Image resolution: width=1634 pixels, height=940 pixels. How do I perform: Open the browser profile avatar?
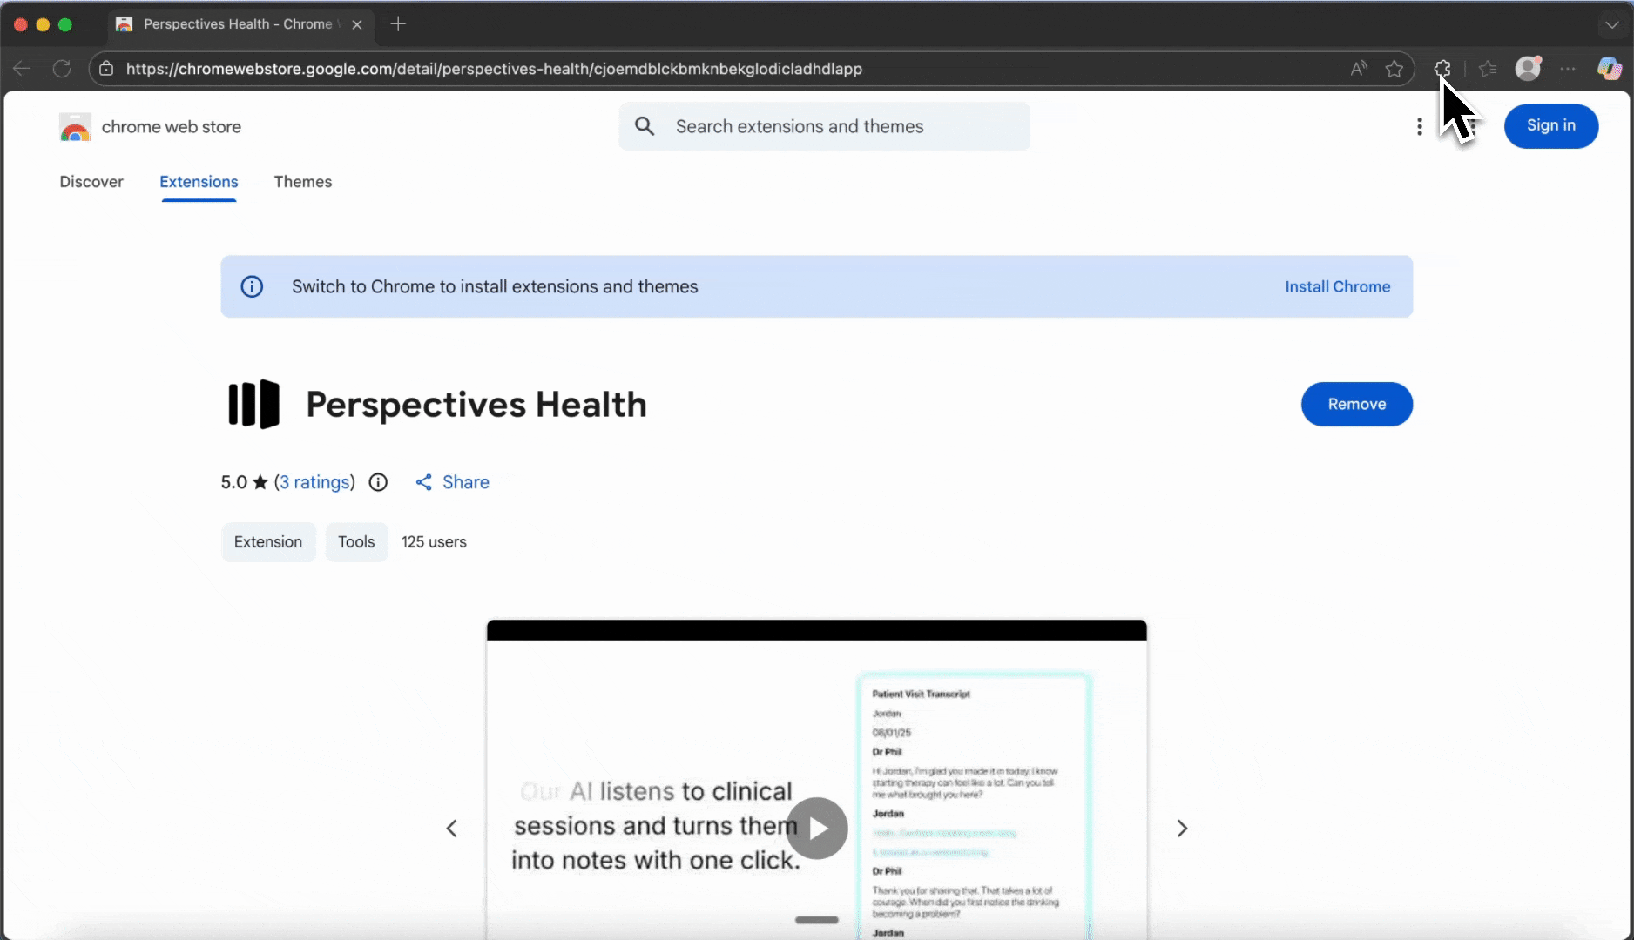(1528, 69)
